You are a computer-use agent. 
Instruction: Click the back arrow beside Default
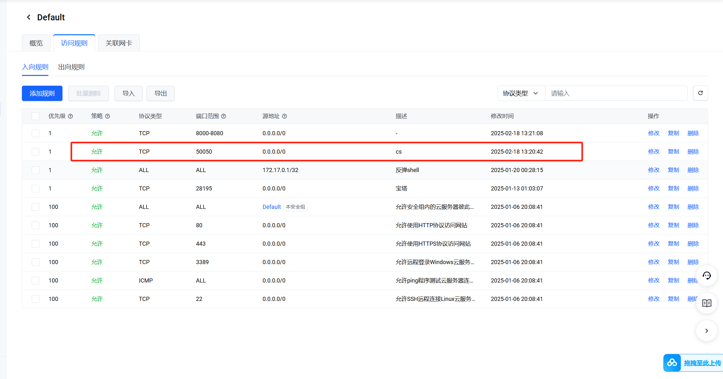[x=29, y=17]
